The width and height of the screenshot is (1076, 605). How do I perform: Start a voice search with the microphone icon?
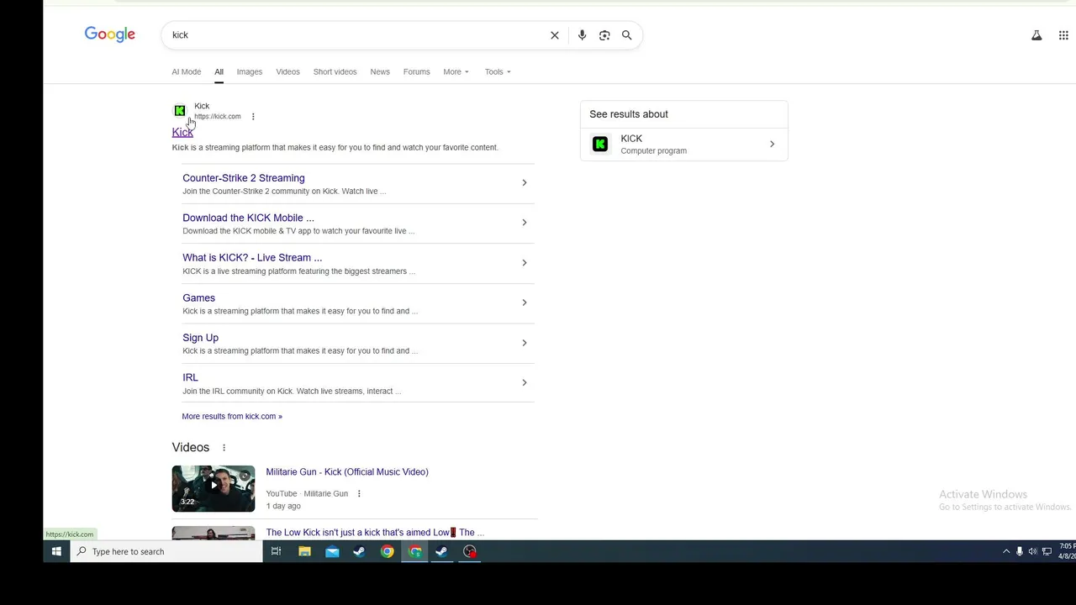pos(582,35)
